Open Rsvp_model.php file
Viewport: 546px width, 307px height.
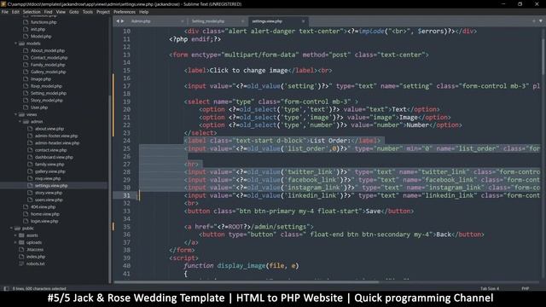click(46, 86)
